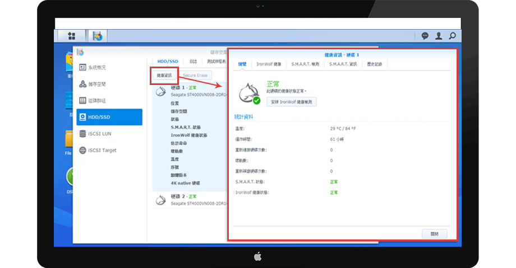Click 安排 IronWolf 健康檢測 button
516x268 pixels.
[x=291, y=102]
